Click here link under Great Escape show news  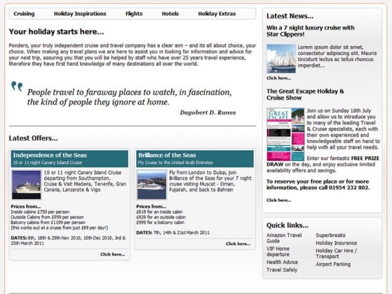click(x=279, y=200)
